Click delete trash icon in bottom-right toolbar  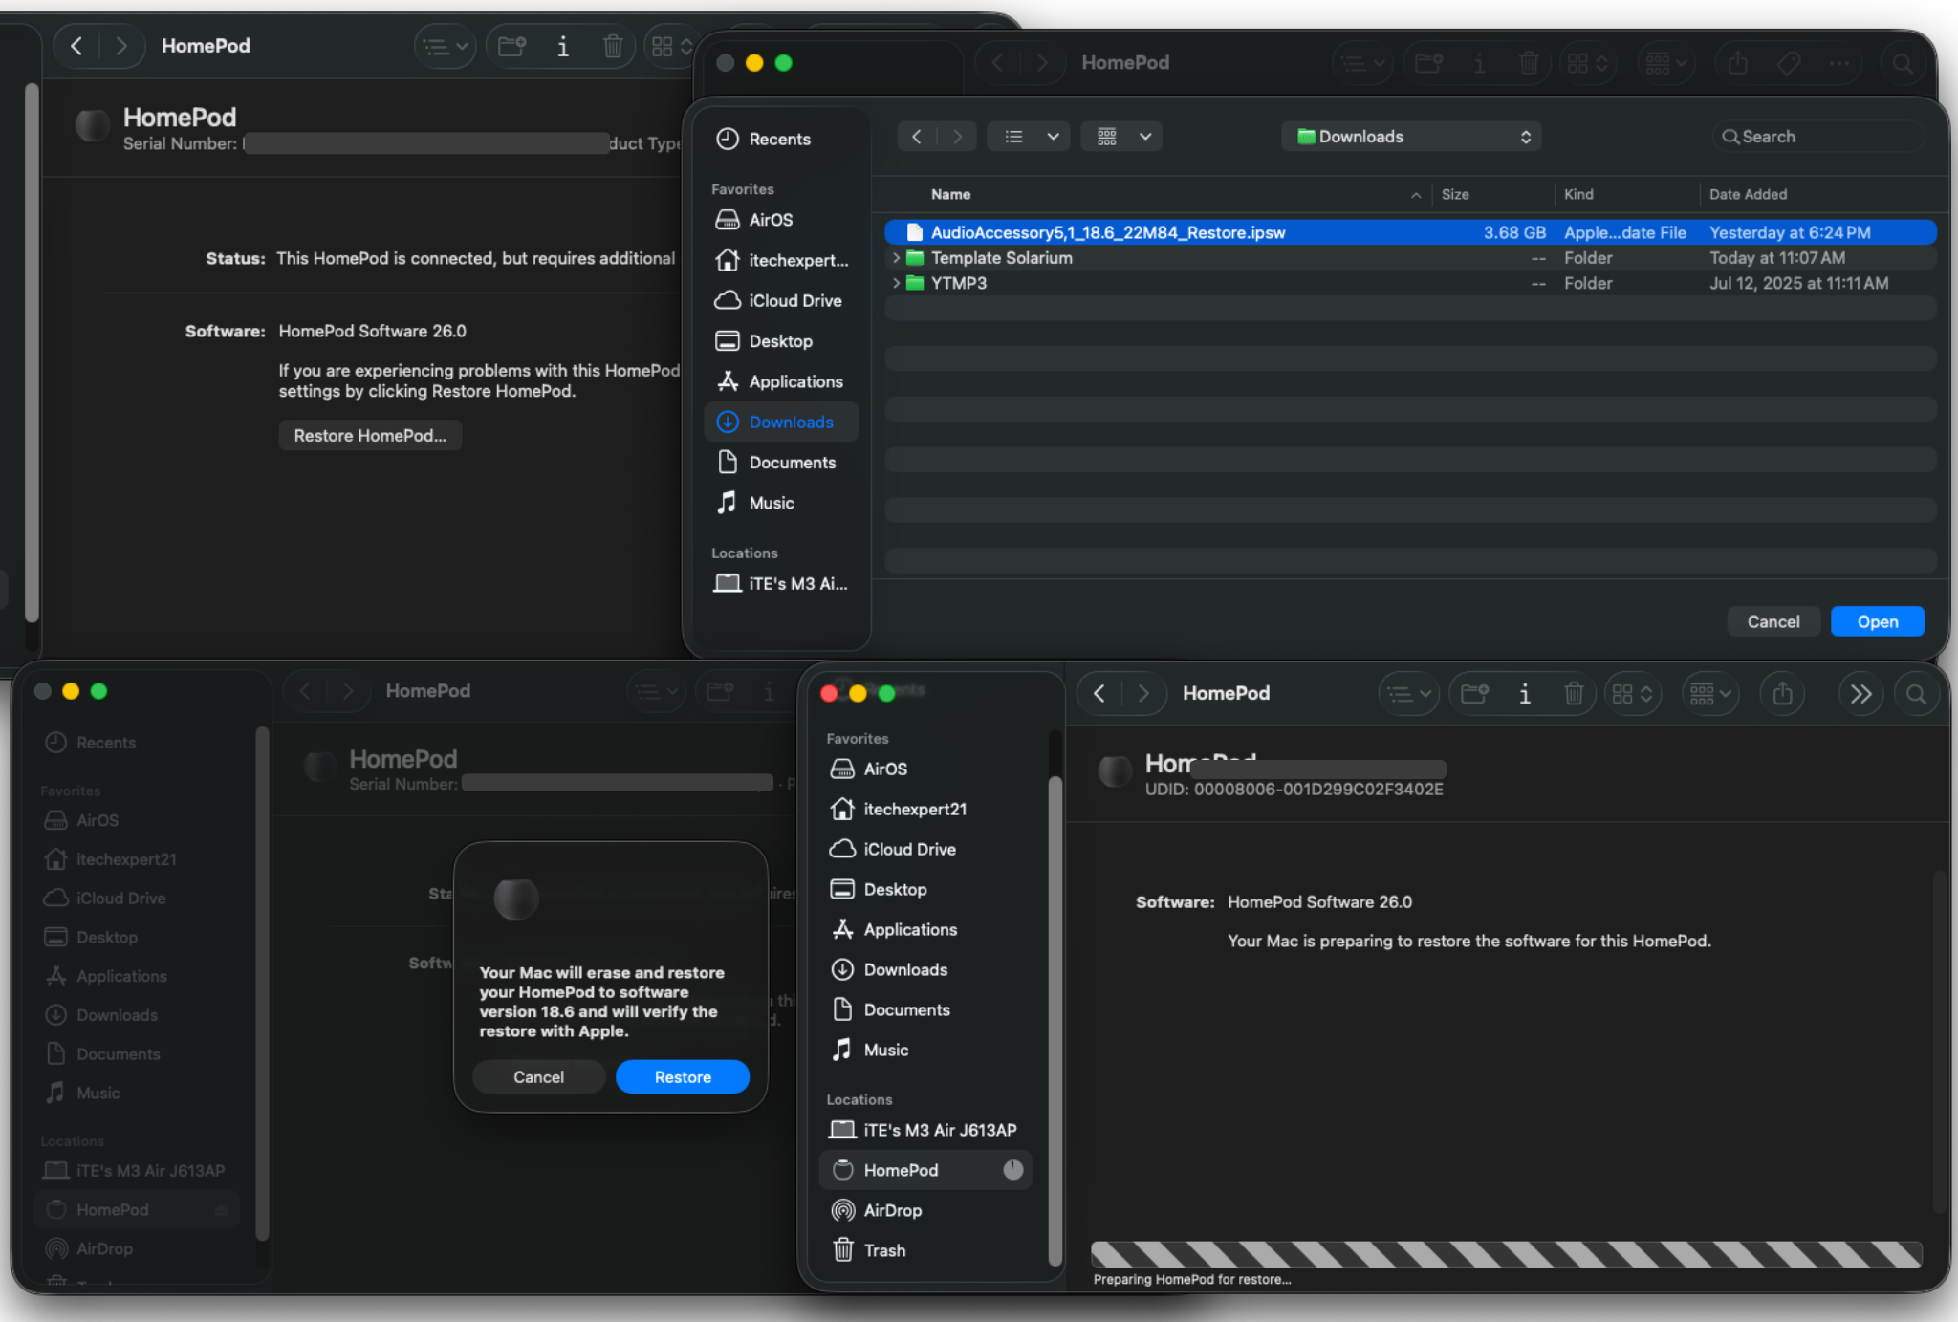[x=1574, y=693]
